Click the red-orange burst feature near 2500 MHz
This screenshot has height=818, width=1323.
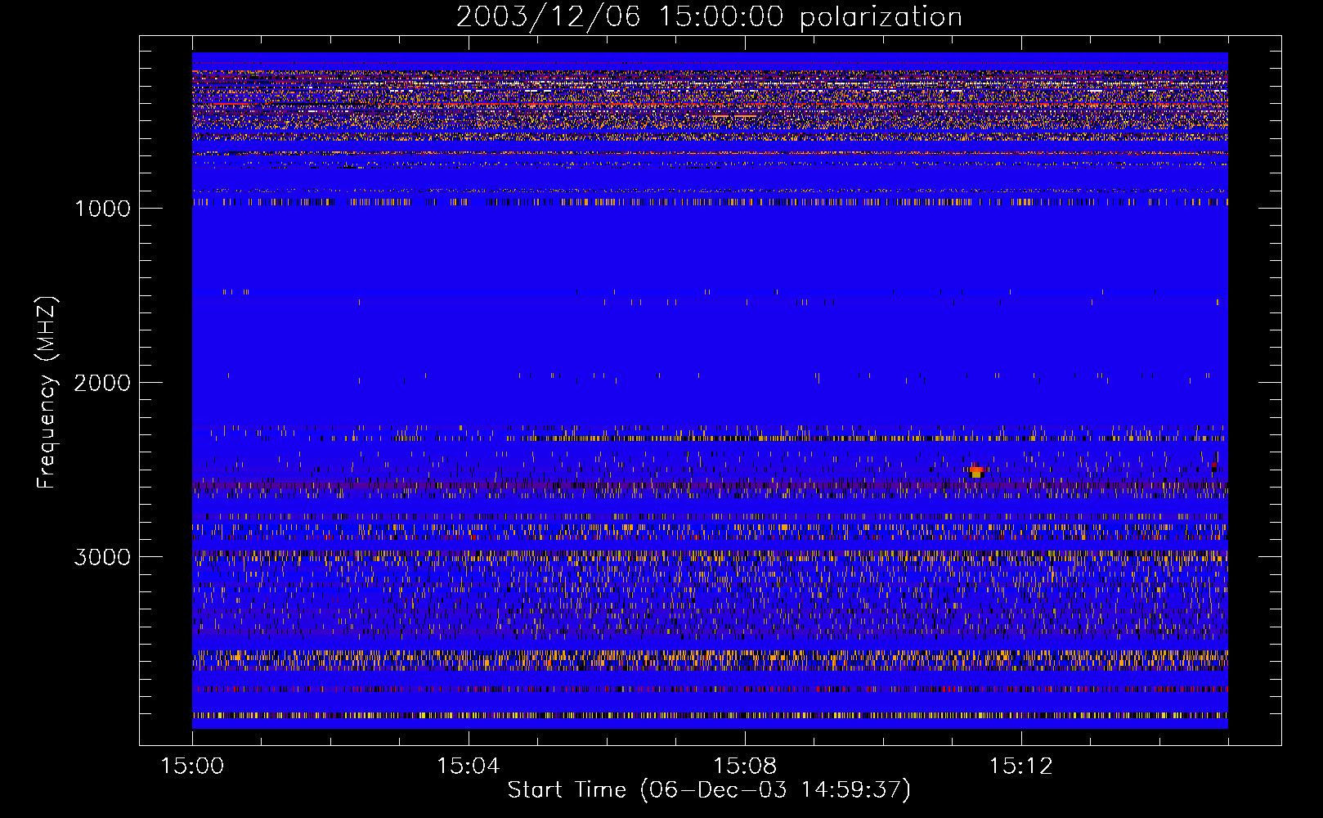tap(976, 471)
